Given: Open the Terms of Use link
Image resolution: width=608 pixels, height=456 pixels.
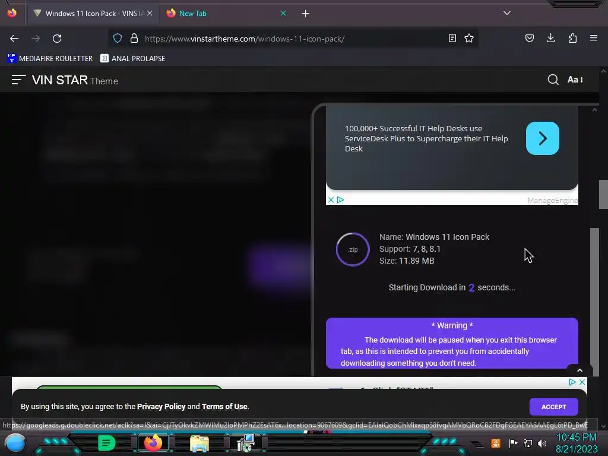Looking at the screenshot, I should [224, 406].
